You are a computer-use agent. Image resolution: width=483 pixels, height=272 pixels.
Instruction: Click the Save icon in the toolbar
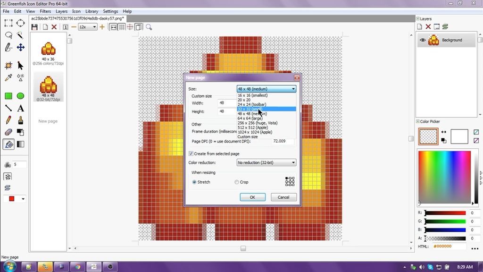click(x=34, y=27)
